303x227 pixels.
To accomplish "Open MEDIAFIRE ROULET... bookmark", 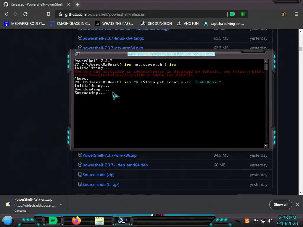I will point(25,24).
